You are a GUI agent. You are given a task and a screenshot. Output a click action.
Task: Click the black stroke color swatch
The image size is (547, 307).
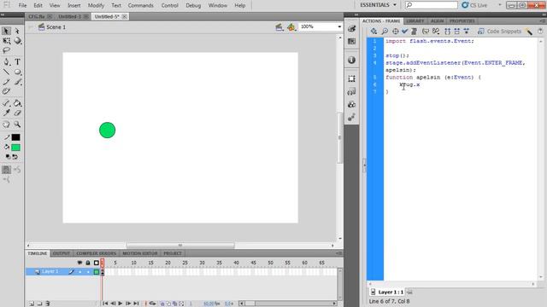15,137
